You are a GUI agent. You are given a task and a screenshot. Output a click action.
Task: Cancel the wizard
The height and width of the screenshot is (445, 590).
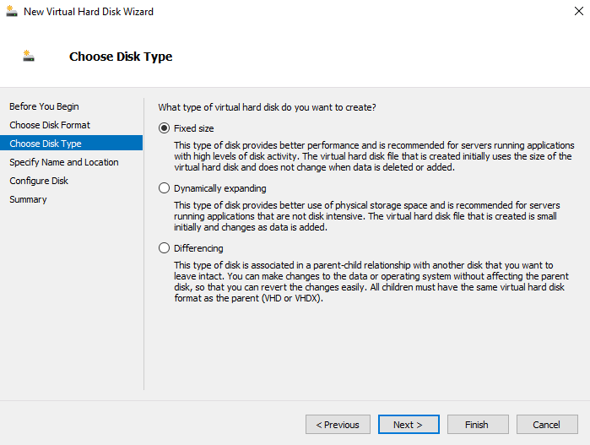coord(547,425)
